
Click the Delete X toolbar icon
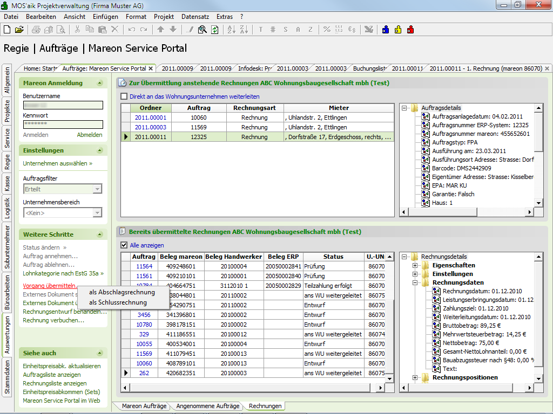[114, 30]
